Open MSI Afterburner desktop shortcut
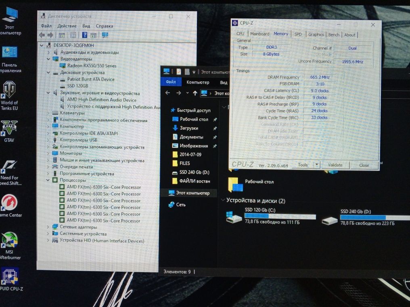Viewport: 410px width, 307px height. click(9, 246)
